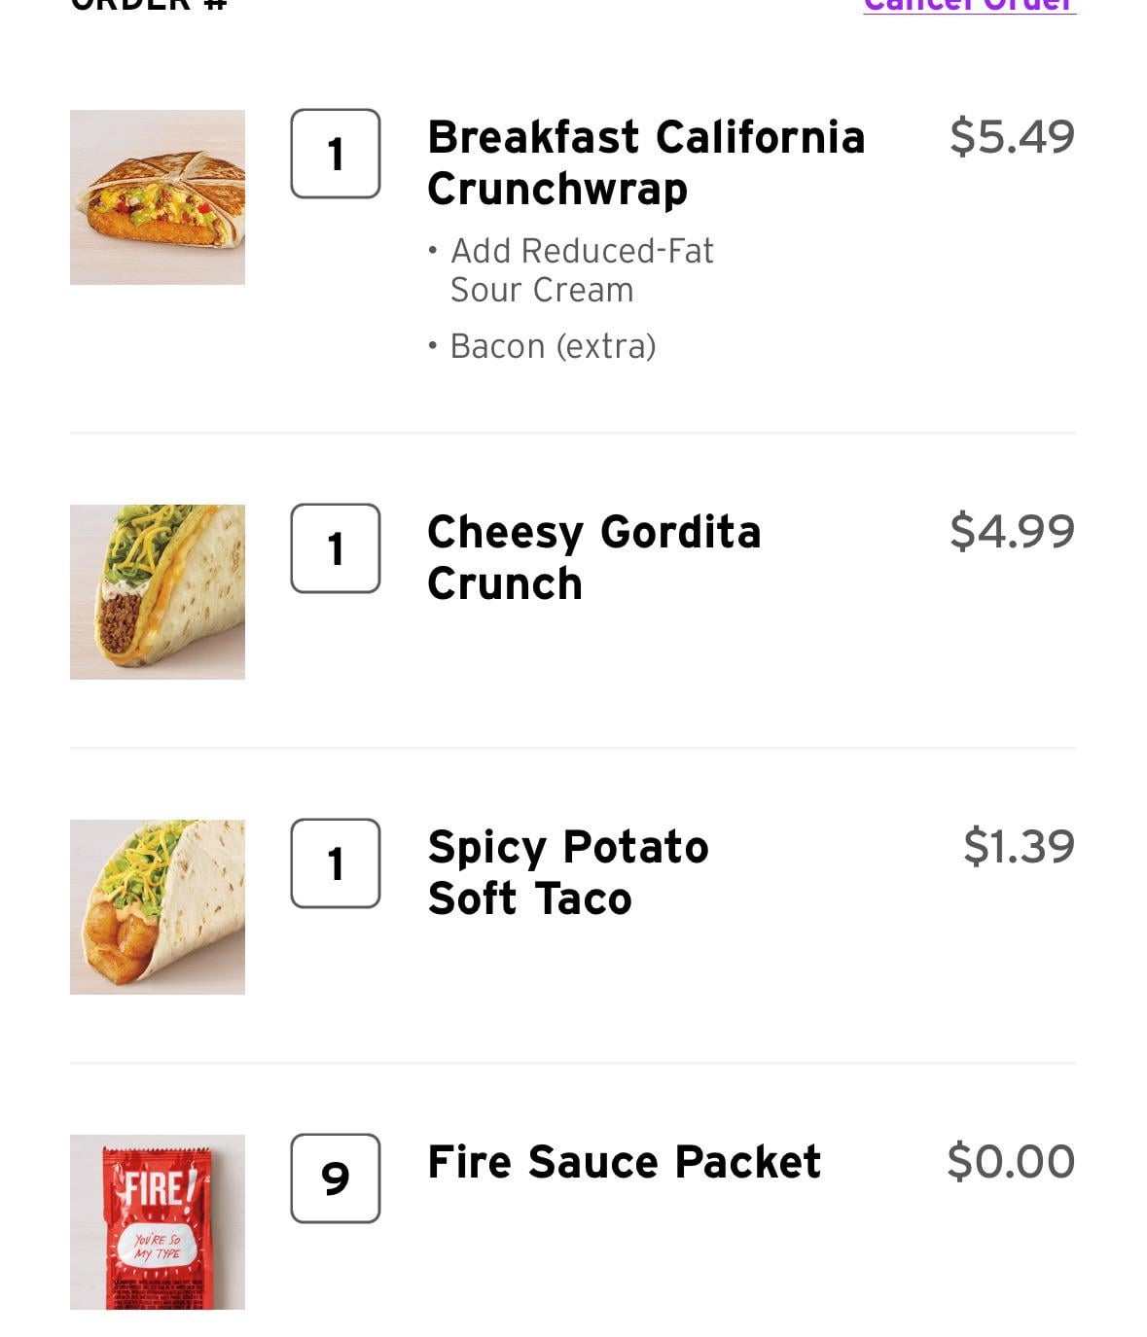Screen dimensions: 1147x1337
Task: Select the Fire Sauce Packet item name
Action: (625, 1162)
